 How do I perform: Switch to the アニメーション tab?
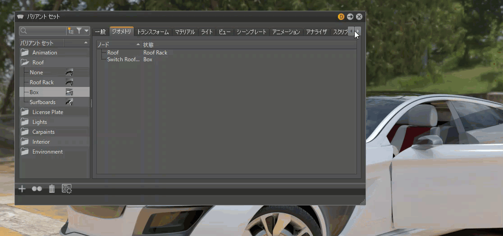click(286, 32)
